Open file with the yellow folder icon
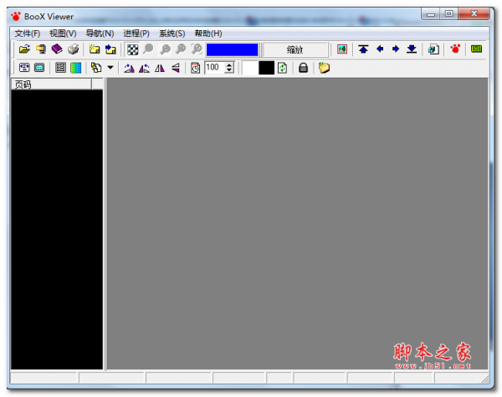 (x=24, y=49)
